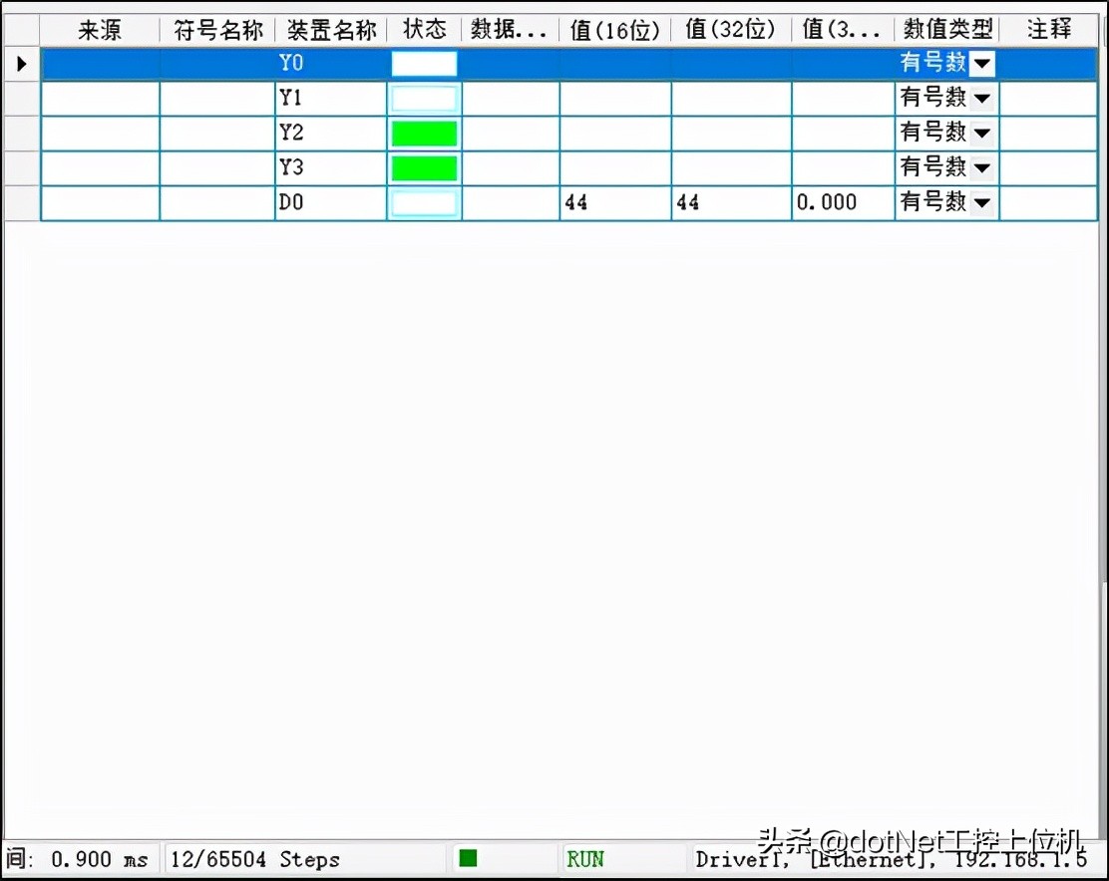The image size is (1109, 881).
Task: Click the green connection status square in status bar
Action: [x=467, y=858]
